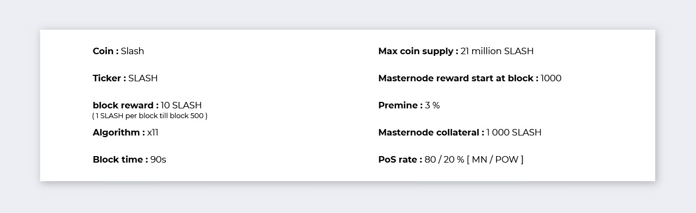Screen dimensions: 696x213
Task: Click the Coin label text
Action: (x=105, y=51)
